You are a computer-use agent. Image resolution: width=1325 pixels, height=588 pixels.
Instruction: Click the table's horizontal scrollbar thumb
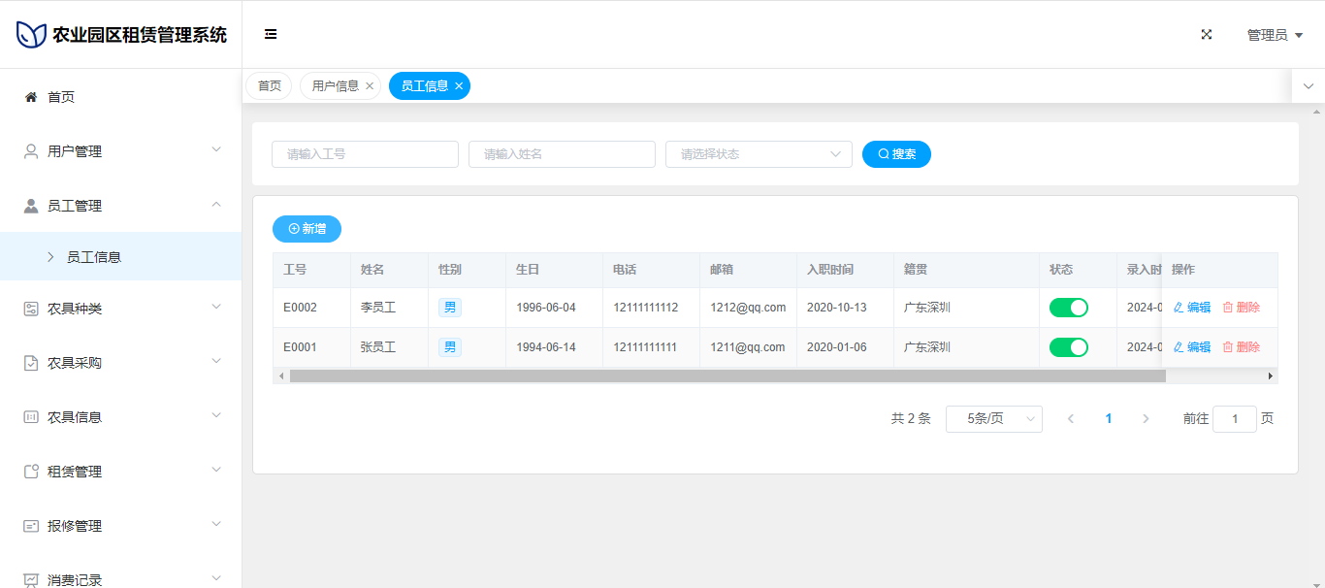coord(727,376)
